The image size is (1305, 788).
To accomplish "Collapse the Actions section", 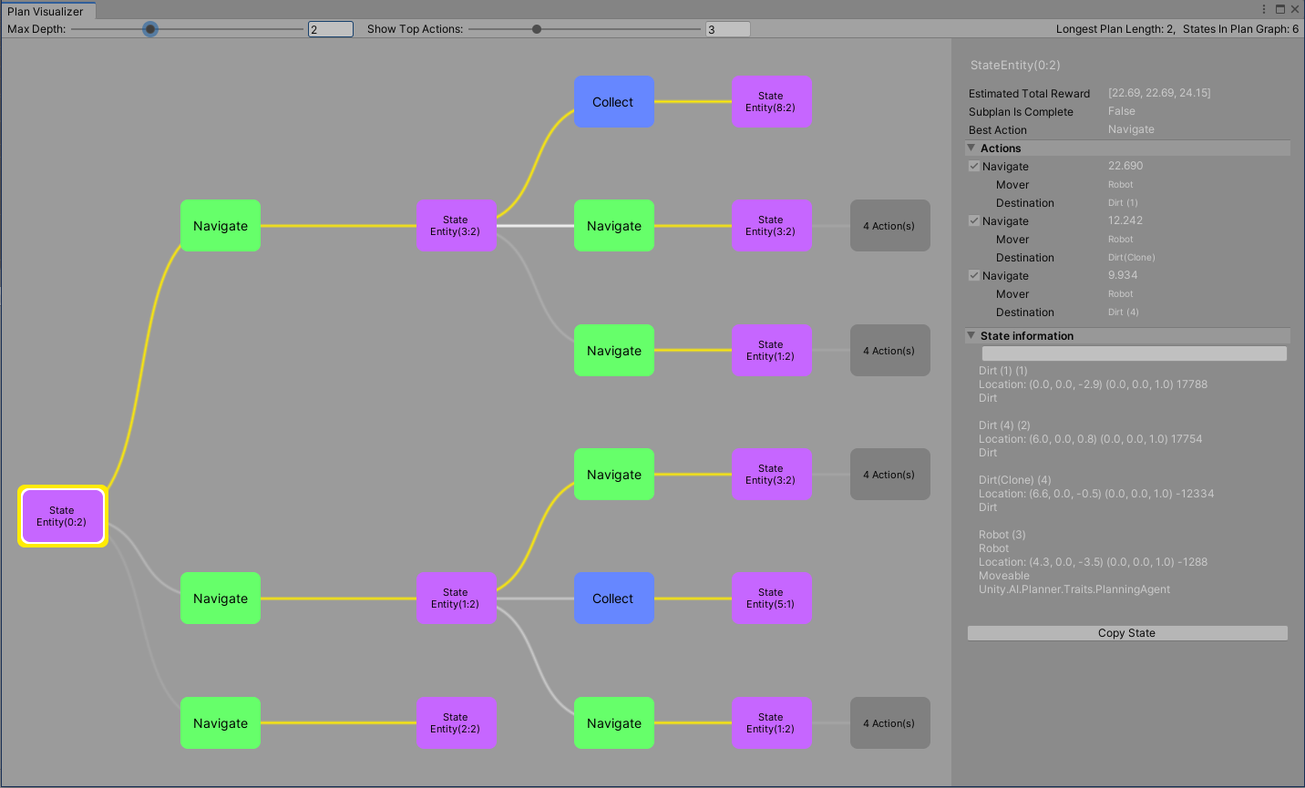I will click(971, 148).
